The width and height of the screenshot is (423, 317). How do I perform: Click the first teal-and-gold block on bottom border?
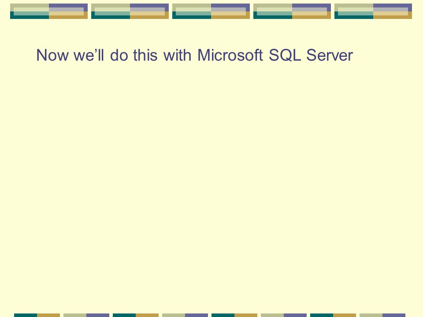[37, 315]
